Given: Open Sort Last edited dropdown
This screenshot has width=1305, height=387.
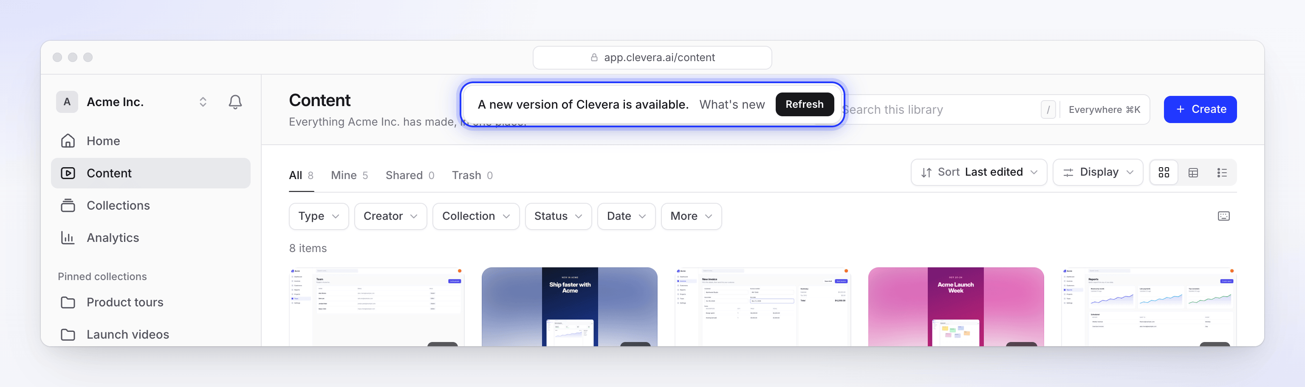Looking at the screenshot, I should [978, 173].
